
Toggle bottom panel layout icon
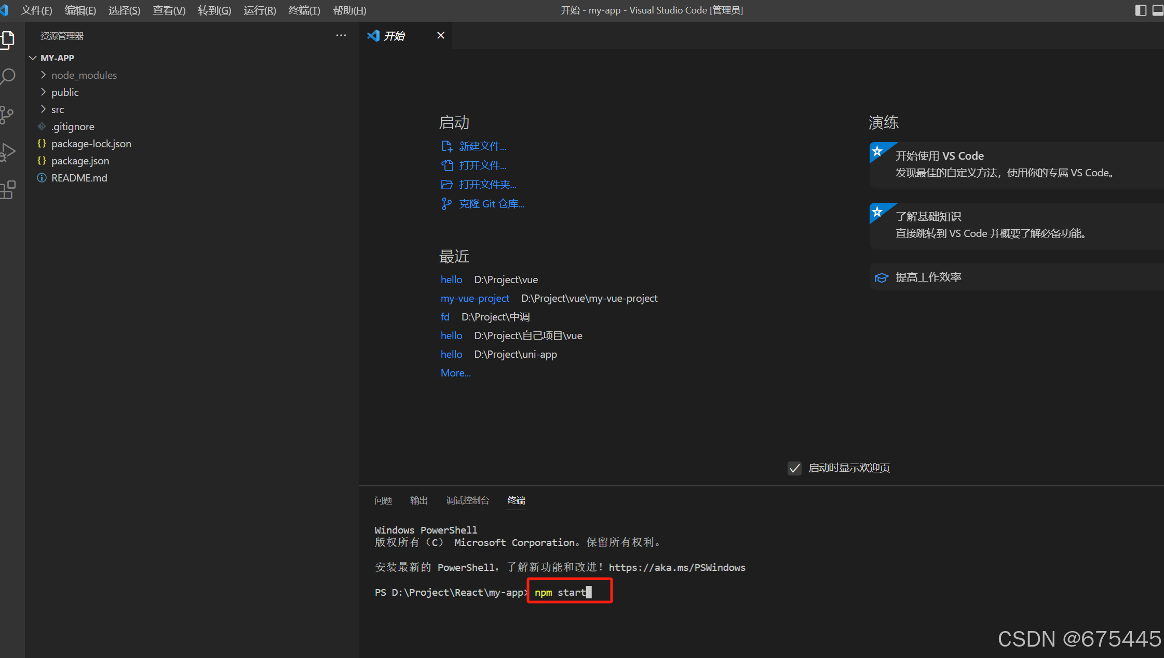click(x=1158, y=10)
